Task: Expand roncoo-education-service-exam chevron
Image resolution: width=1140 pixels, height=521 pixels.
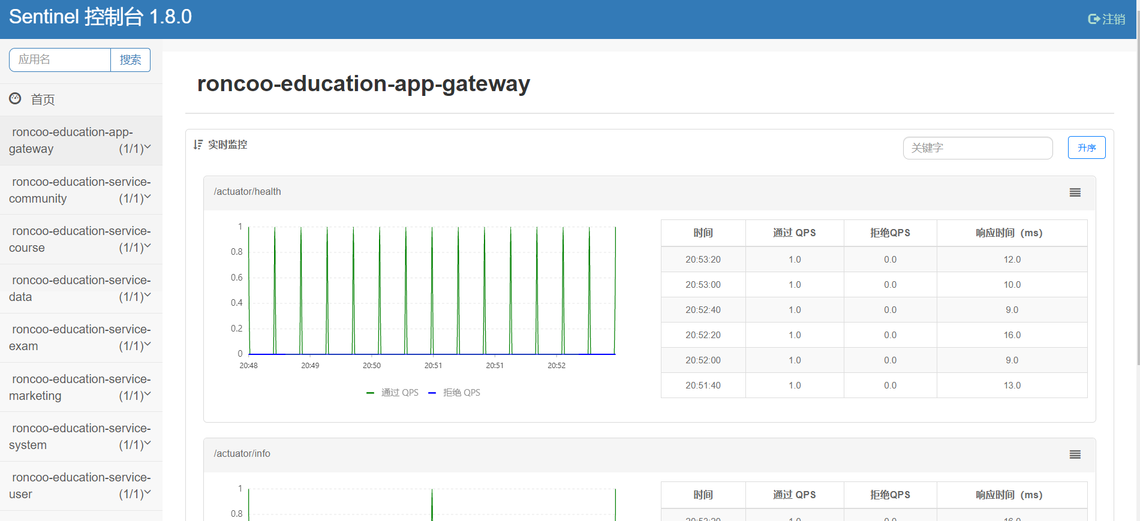Action: tap(148, 344)
